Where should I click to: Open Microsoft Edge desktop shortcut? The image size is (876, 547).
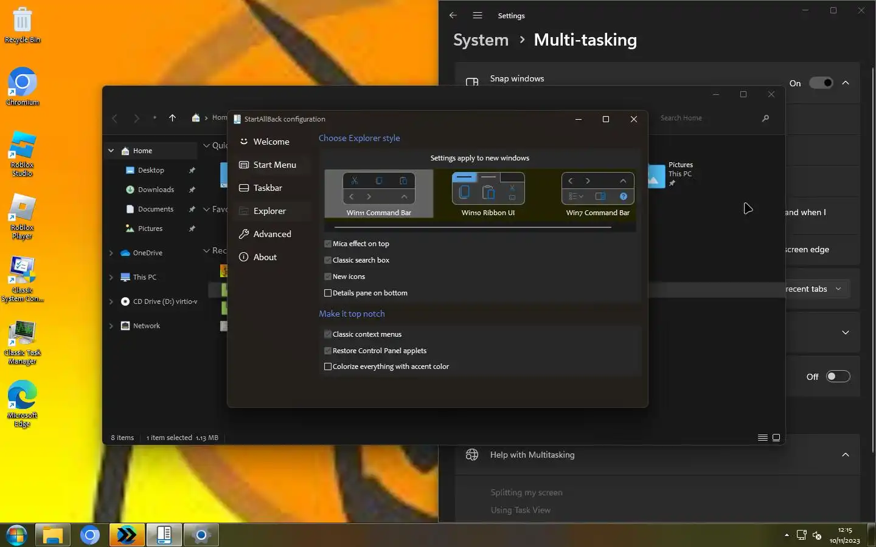[x=23, y=404]
